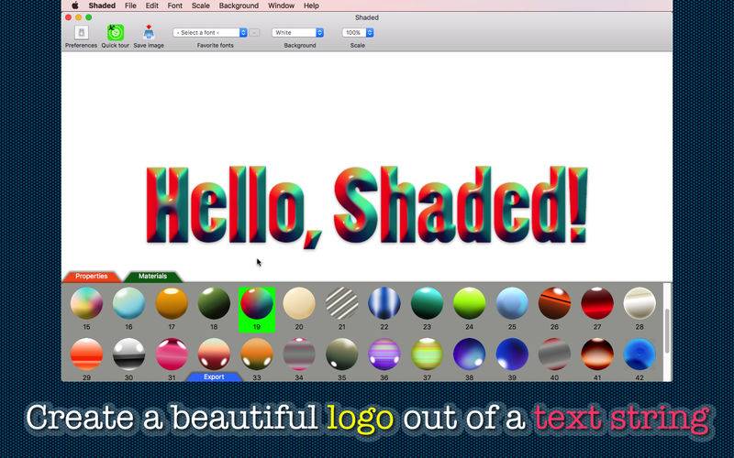734x458 pixels.
Task: Select dark green material 18
Action: tap(214, 303)
